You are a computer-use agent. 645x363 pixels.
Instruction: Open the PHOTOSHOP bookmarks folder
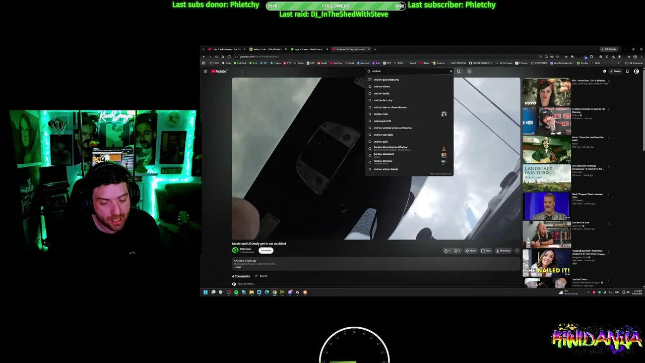point(539,63)
